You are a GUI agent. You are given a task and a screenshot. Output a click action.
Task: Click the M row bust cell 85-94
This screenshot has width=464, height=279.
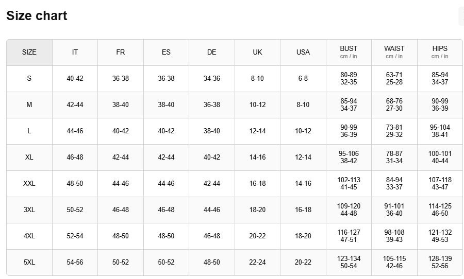coord(349,105)
